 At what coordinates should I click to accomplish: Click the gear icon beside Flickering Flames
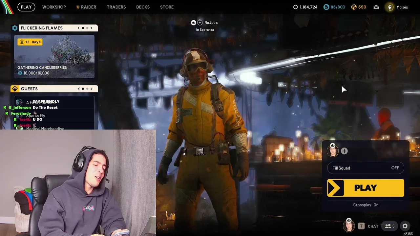click(x=15, y=28)
